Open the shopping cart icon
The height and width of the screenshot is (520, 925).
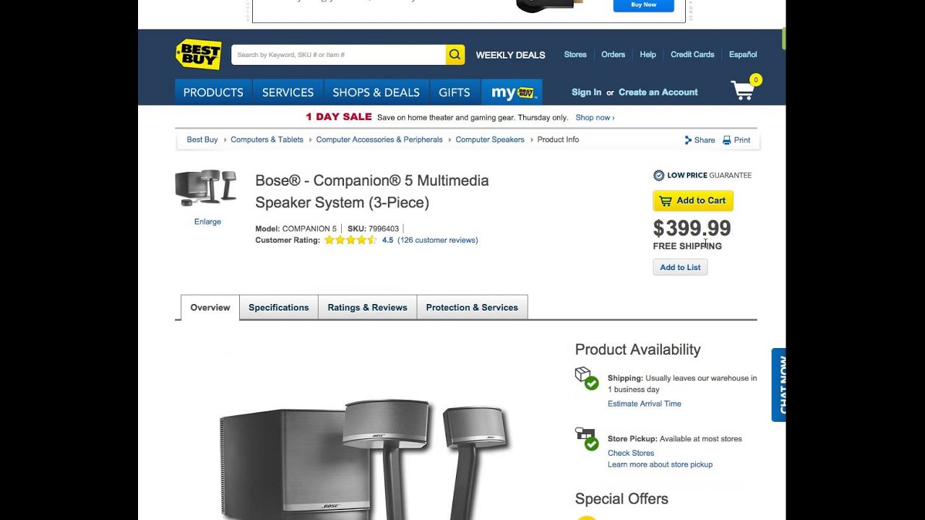(743, 90)
